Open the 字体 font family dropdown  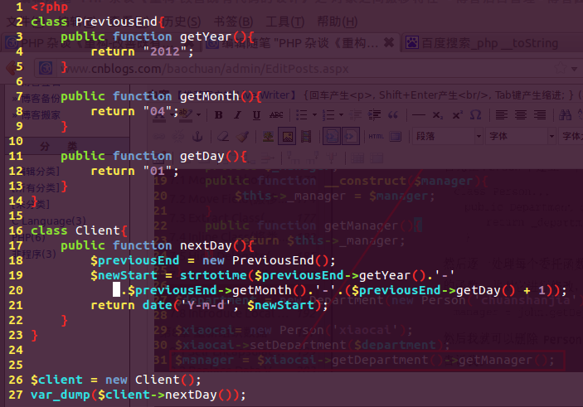[516, 135]
